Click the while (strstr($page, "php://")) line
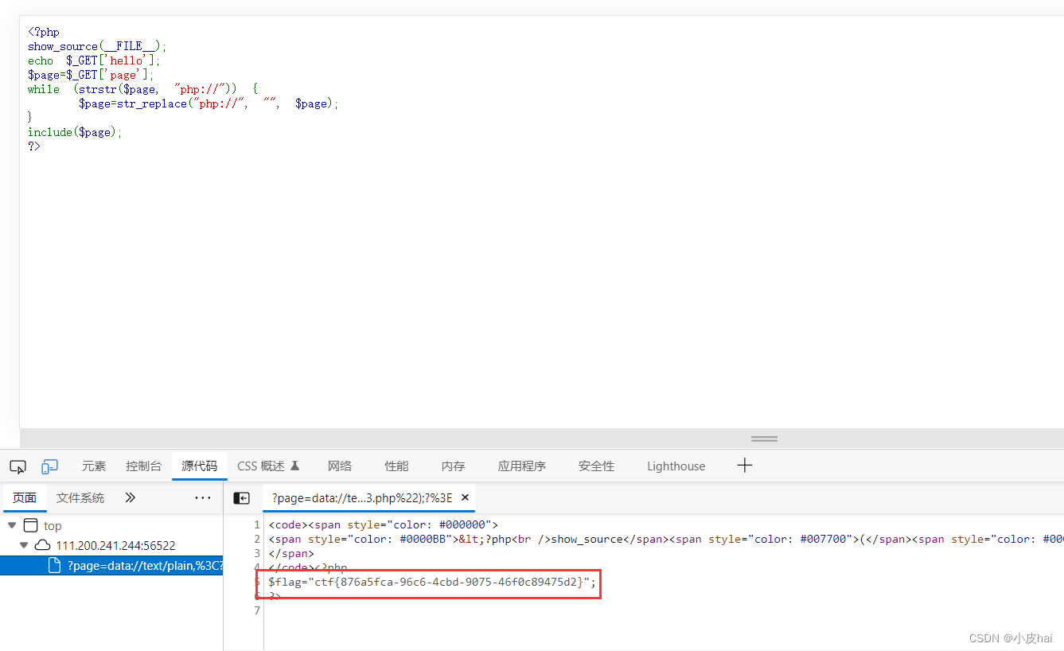Viewport: 1064px width, 651px height. [142, 89]
